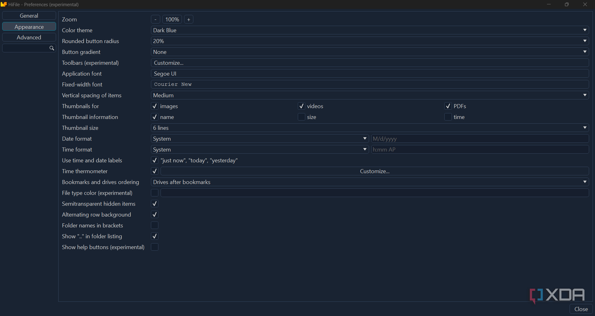595x316 pixels.
Task: Click the M/d/yyyy date format field
Action: [480, 139]
